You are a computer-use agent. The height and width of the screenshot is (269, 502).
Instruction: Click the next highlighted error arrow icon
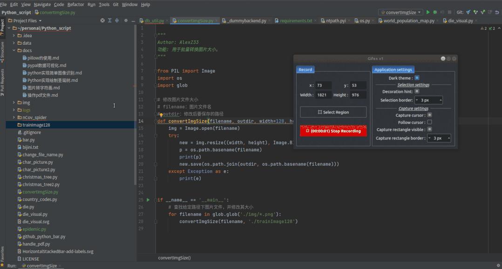click(x=499, y=28)
